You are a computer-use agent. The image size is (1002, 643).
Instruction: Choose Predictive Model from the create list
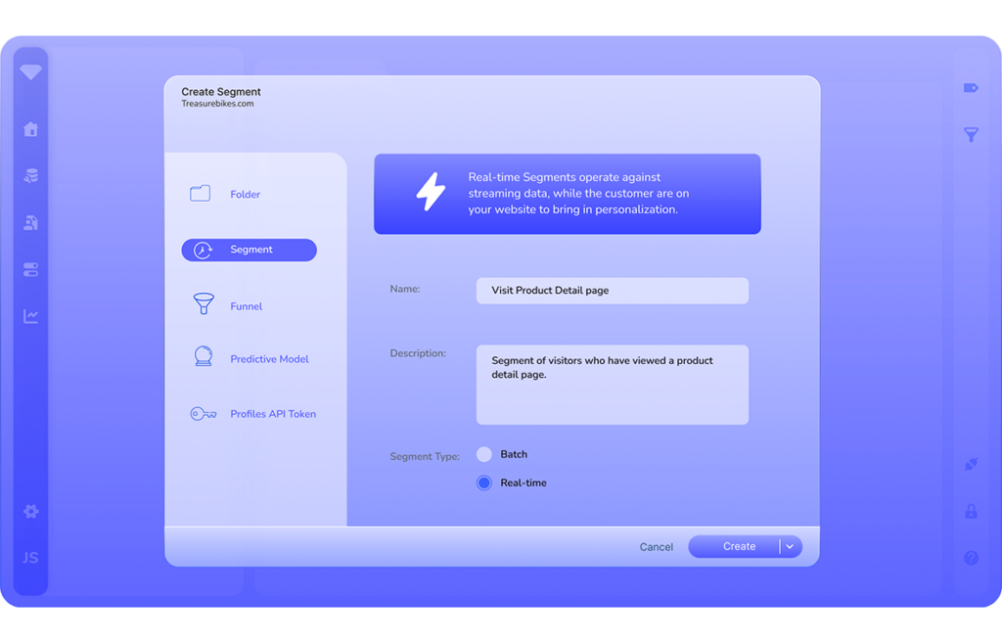[269, 359]
